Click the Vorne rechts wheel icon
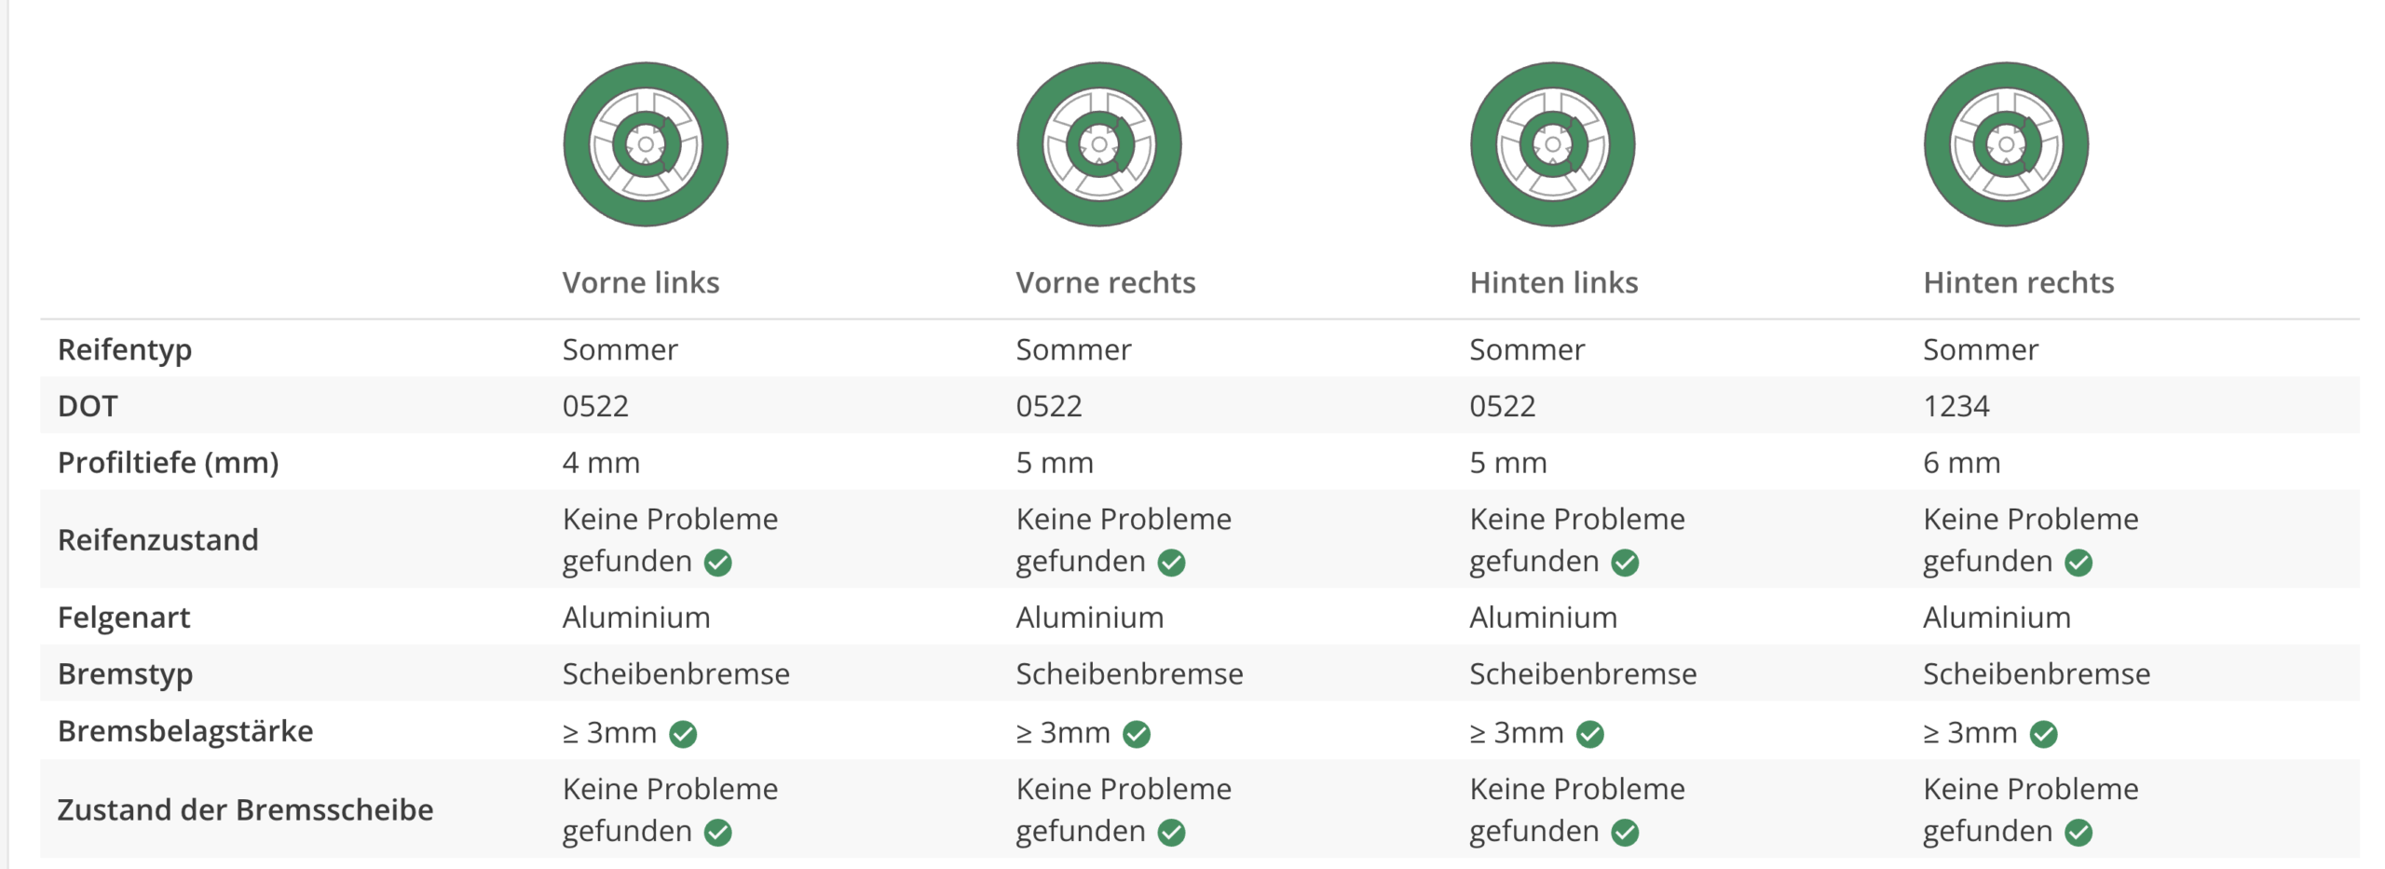The height and width of the screenshot is (869, 2385). 1098,144
